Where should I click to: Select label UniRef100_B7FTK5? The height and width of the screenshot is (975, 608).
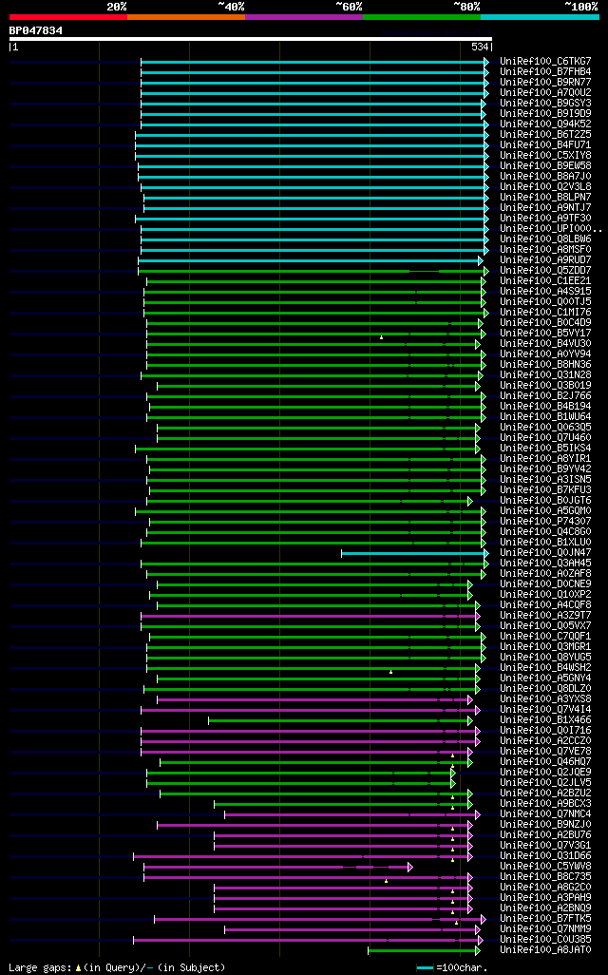(x=545, y=918)
